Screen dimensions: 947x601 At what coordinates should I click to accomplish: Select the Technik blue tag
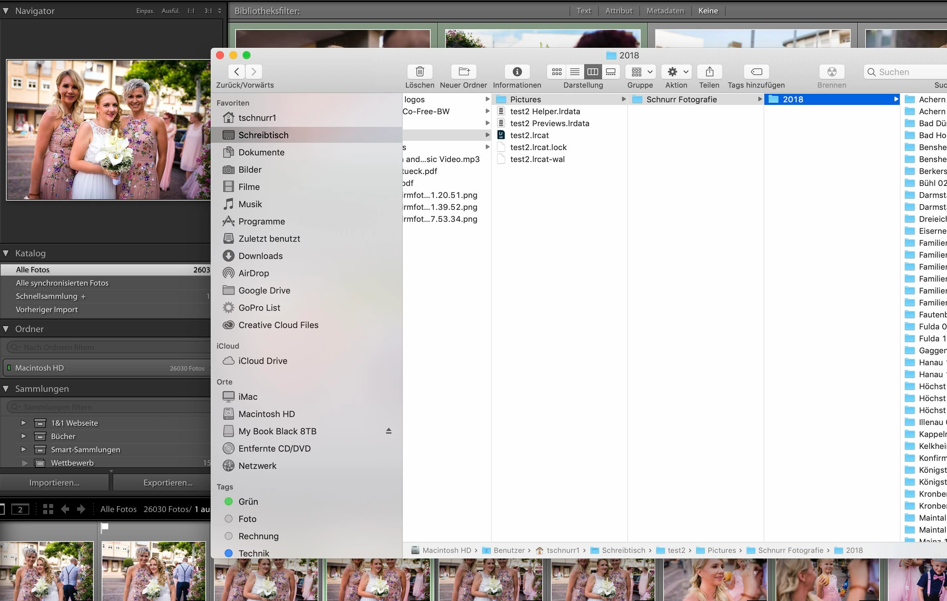click(253, 553)
